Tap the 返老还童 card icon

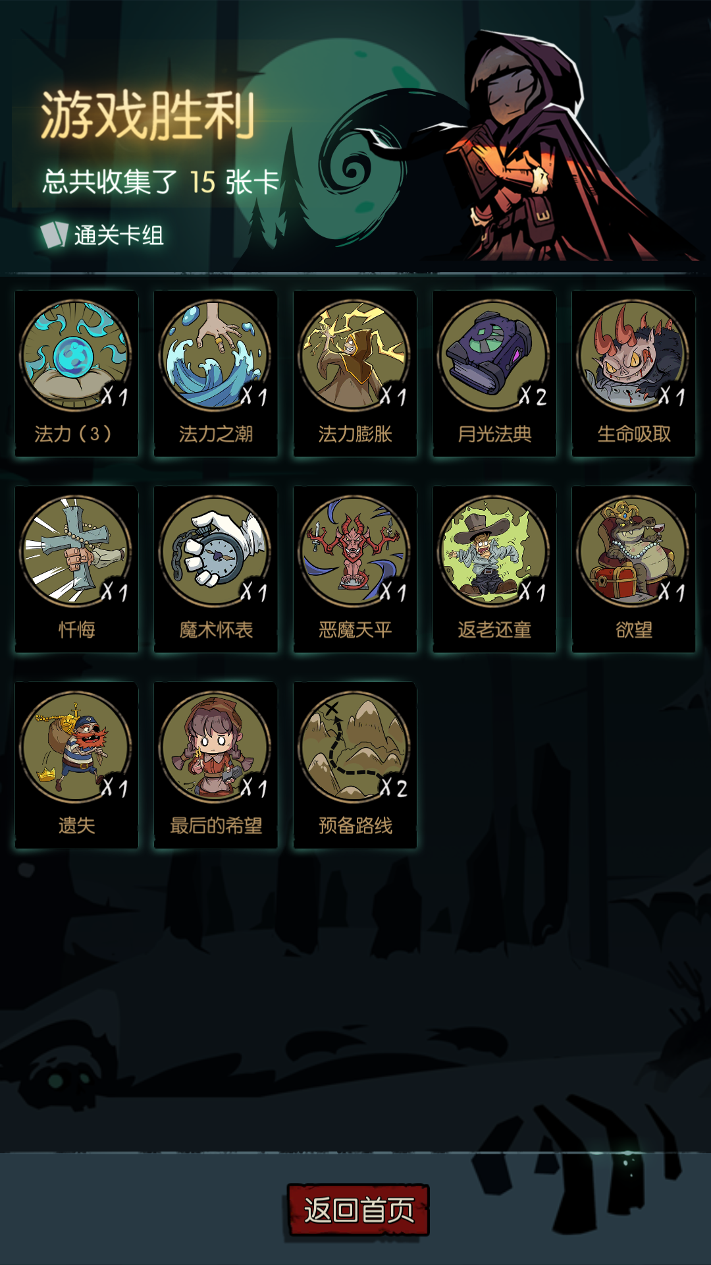coord(494,551)
